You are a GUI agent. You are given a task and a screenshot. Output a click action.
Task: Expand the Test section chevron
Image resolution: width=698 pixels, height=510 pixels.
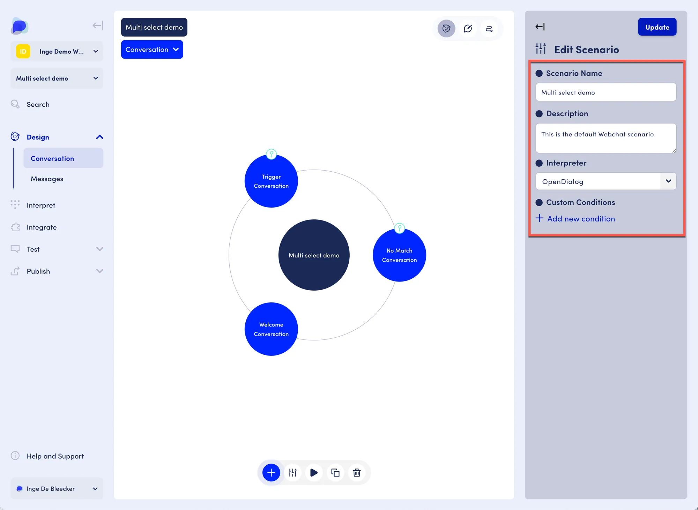[99, 249]
